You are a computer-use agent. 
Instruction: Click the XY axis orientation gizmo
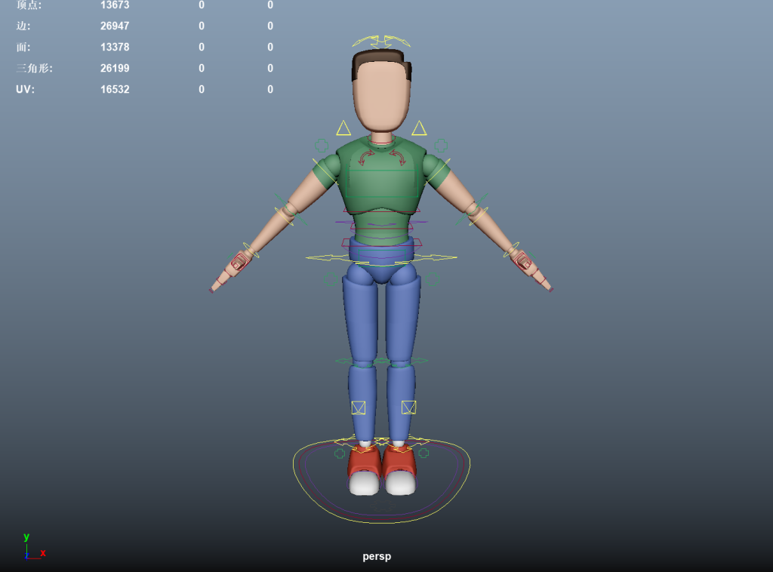click(30, 549)
